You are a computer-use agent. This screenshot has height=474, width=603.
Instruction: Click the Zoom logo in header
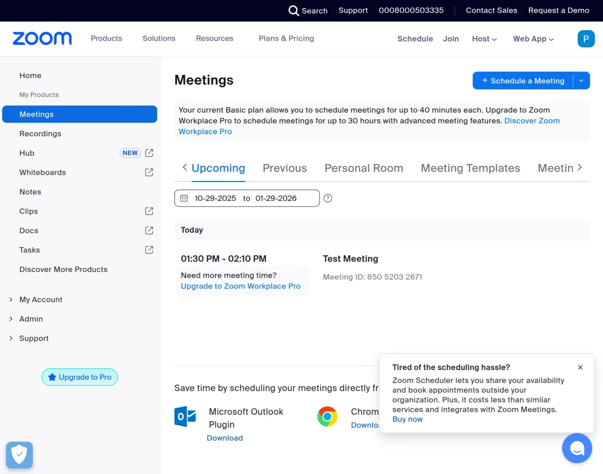coord(42,39)
